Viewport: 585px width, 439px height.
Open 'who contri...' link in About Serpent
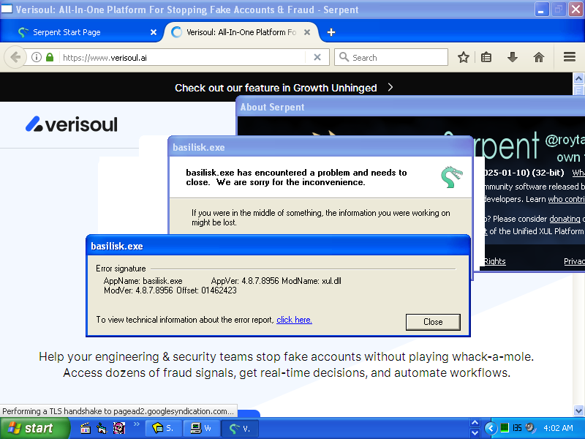[566, 199]
